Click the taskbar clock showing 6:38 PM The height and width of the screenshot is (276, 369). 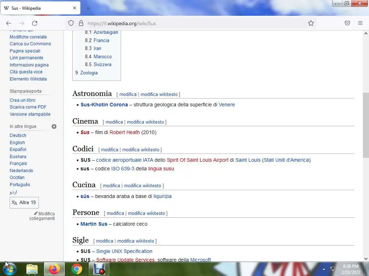351,269
